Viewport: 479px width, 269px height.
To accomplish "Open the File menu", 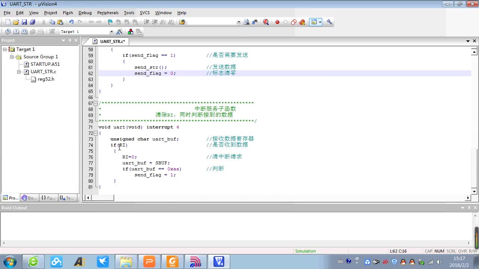I will pyautogui.click(x=7, y=13).
